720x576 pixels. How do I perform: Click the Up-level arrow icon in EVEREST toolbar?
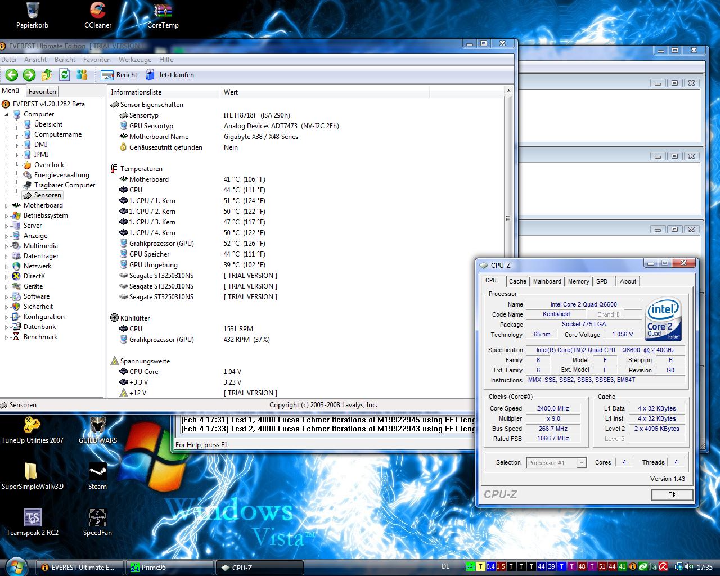click(x=47, y=75)
